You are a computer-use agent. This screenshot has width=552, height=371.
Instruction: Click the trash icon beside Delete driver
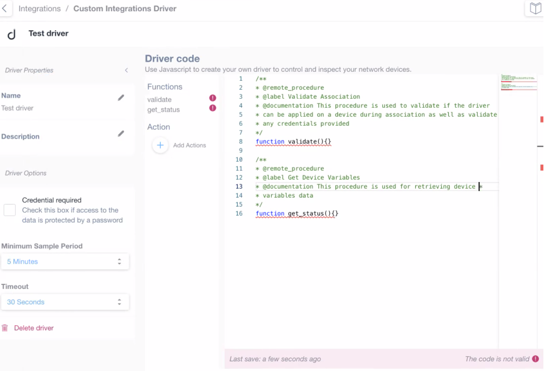tap(4, 328)
